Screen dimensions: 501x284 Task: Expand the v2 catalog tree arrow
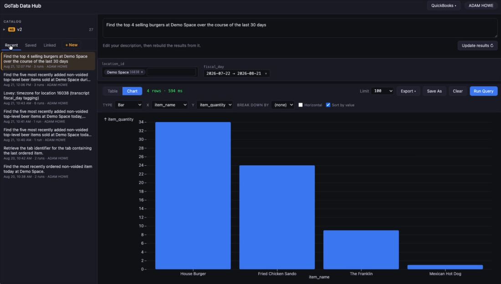tap(4, 30)
